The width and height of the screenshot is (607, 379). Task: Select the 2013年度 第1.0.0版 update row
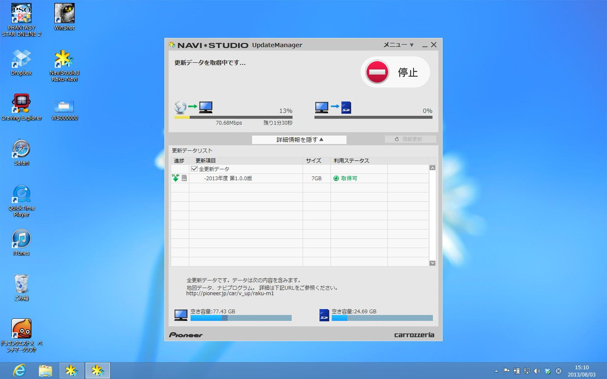click(300, 178)
